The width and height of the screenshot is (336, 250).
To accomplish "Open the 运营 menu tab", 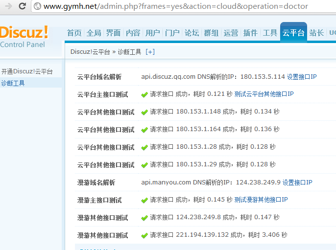I will (x=231, y=33).
